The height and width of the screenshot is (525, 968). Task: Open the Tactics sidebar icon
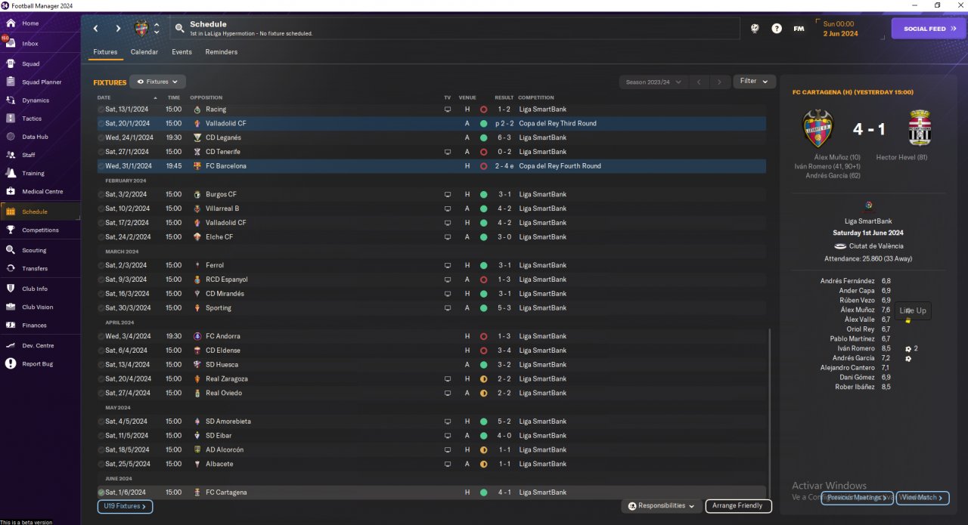[11, 119]
